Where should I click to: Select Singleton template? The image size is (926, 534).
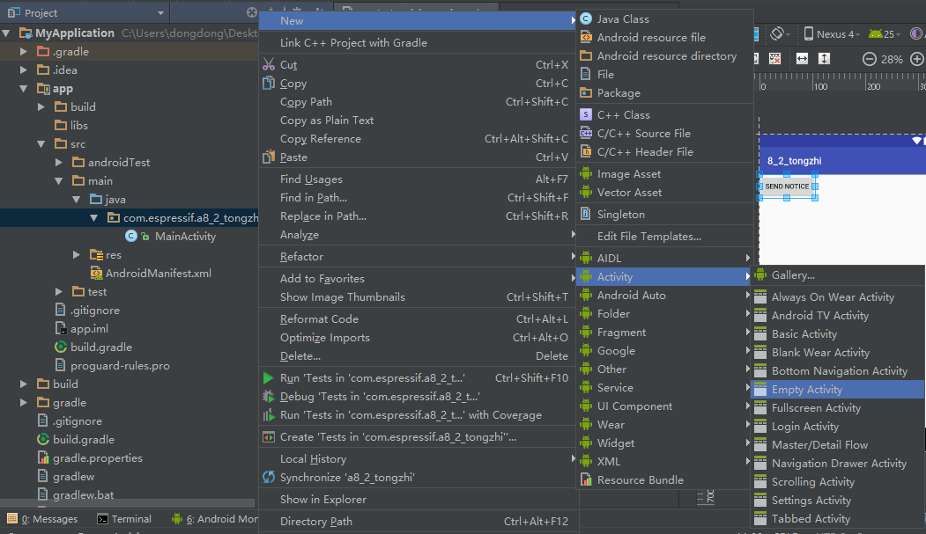coord(664,215)
